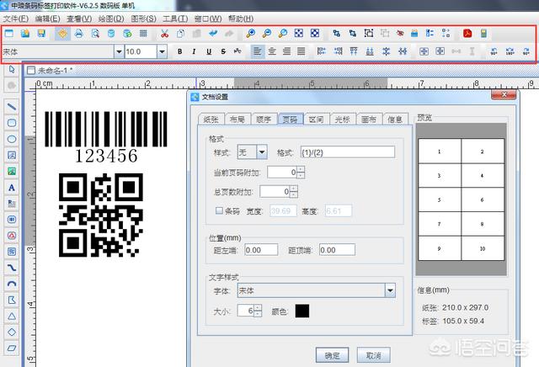Click the 取消 Cancel button
This screenshot has height=367, width=539.
pos(373,355)
